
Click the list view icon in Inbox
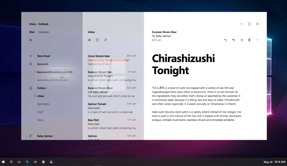tap(89, 40)
